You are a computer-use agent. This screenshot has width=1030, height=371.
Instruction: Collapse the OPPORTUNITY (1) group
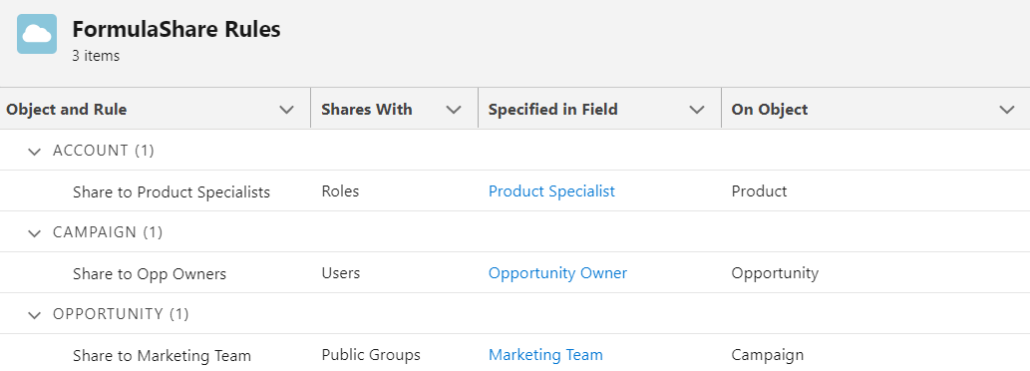pyautogui.click(x=34, y=315)
